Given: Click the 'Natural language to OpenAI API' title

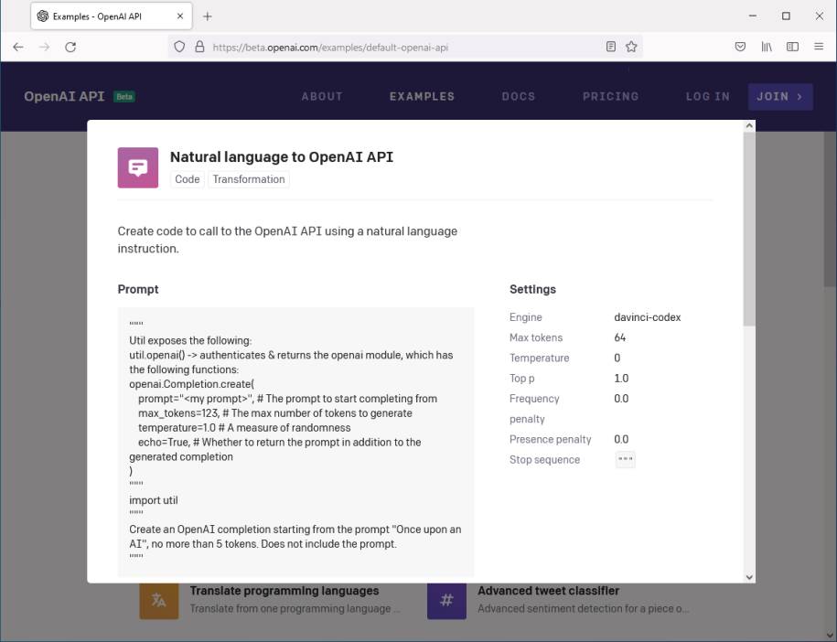Looking at the screenshot, I should pyautogui.click(x=282, y=157).
